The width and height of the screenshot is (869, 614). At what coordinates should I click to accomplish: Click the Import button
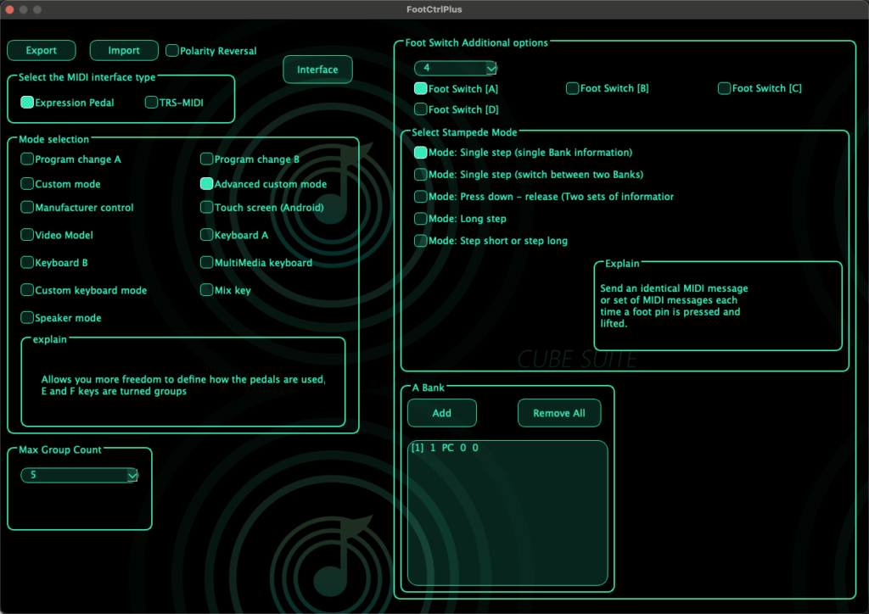coord(124,51)
